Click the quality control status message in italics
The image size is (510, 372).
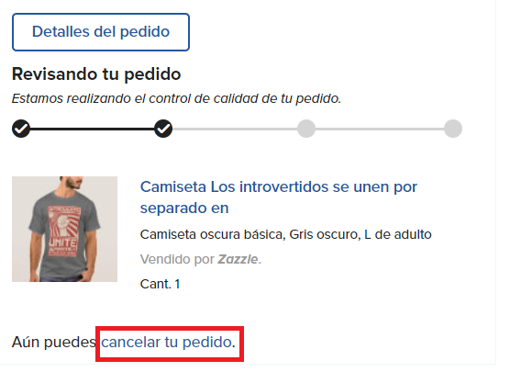[177, 98]
